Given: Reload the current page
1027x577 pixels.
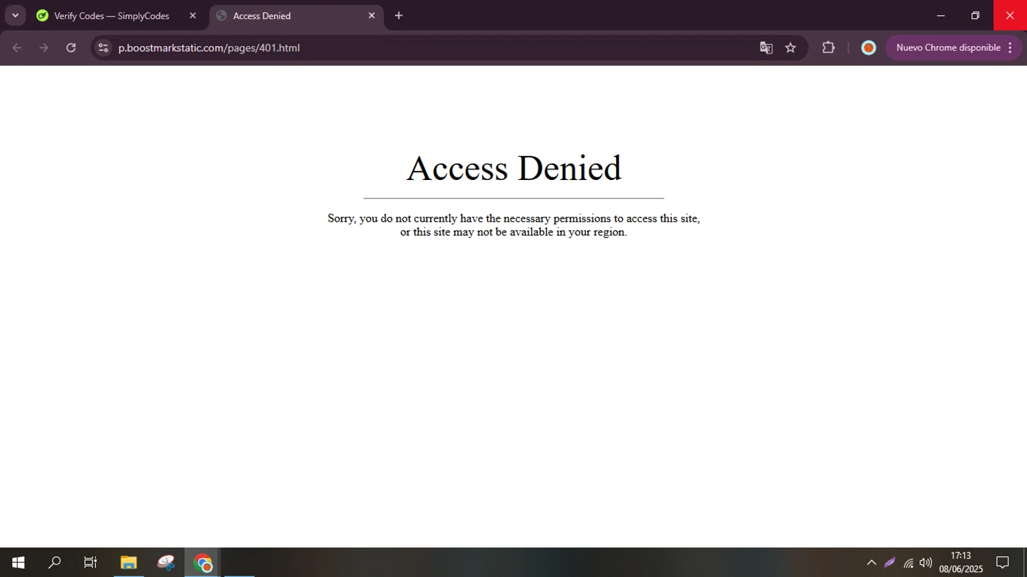Looking at the screenshot, I should [71, 48].
